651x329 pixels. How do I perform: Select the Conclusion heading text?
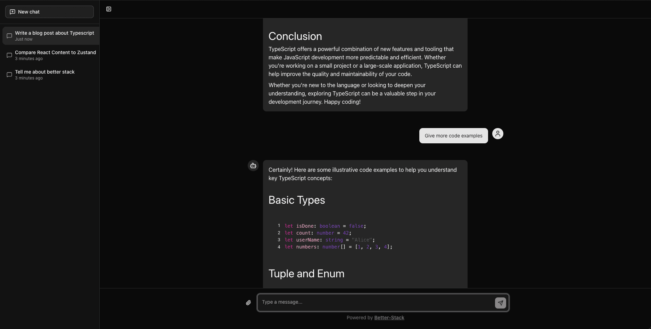pyautogui.click(x=295, y=36)
